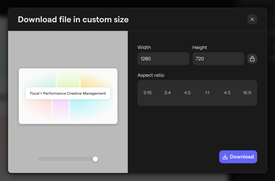Click the Height input field showing 720
275x181 pixels.
218,59
